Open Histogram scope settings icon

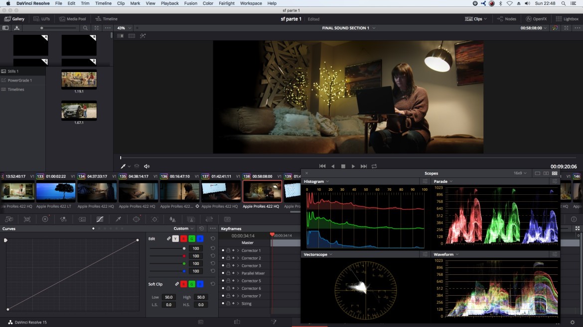425,182
